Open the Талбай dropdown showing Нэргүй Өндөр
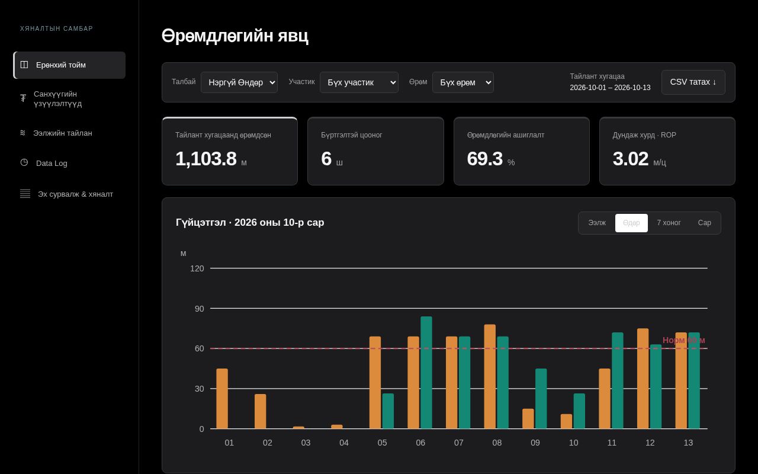Viewport: 758px width, 474px height. point(239,82)
